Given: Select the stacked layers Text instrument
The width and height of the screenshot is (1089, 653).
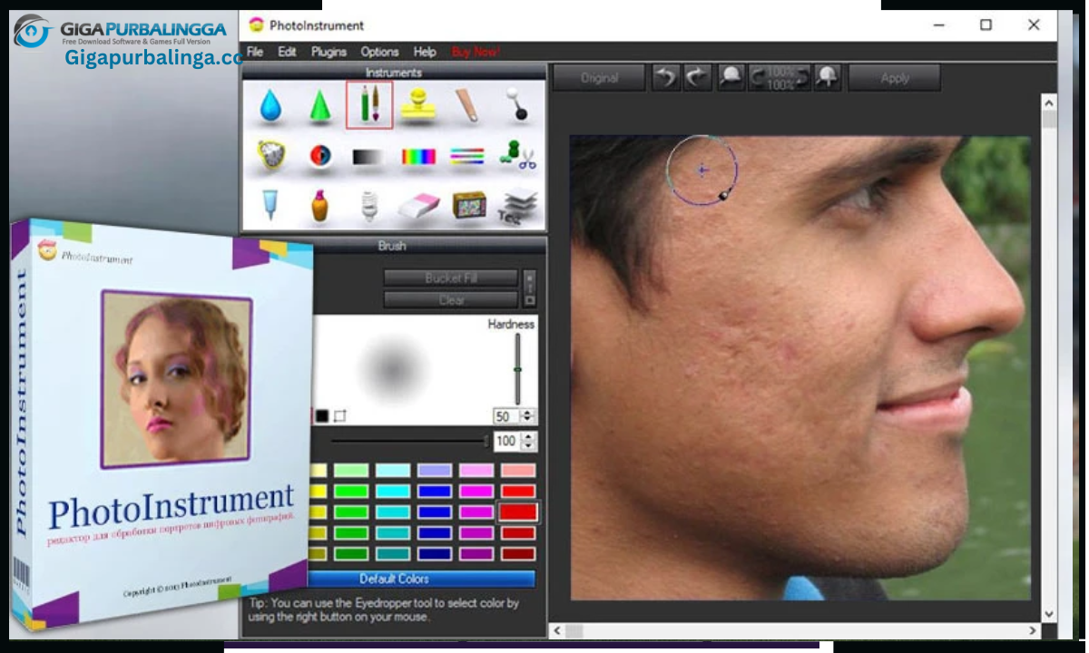Looking at the screenshot, I should 518,206.
